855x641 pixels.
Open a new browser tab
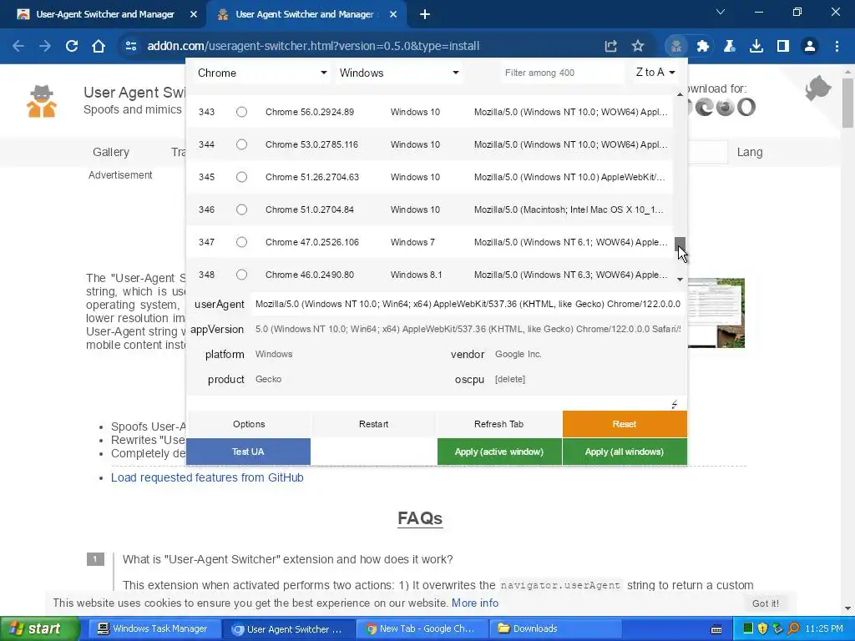click(425, 14)
